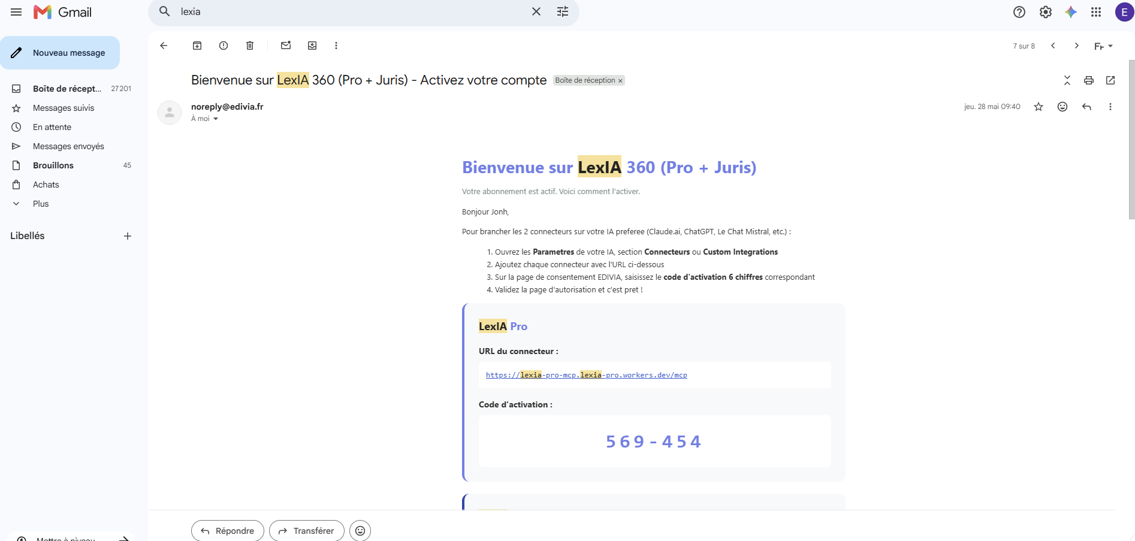Click sender name noreply@edivia.fr

[227, 107]
